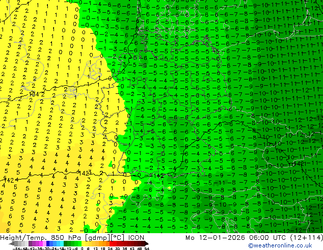This screenshot has width=323, height=250.
Task: Pick the dark blue legend swatch above -30
Action: [48, 244]
